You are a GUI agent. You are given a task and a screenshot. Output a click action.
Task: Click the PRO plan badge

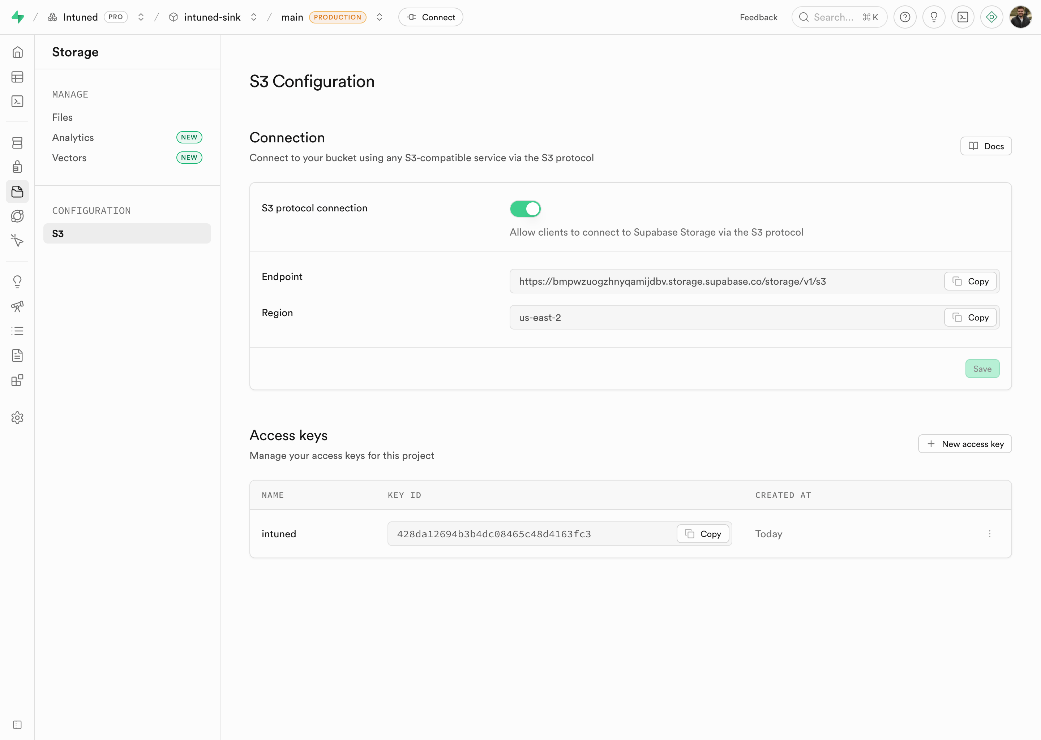[x=116, y=17]
